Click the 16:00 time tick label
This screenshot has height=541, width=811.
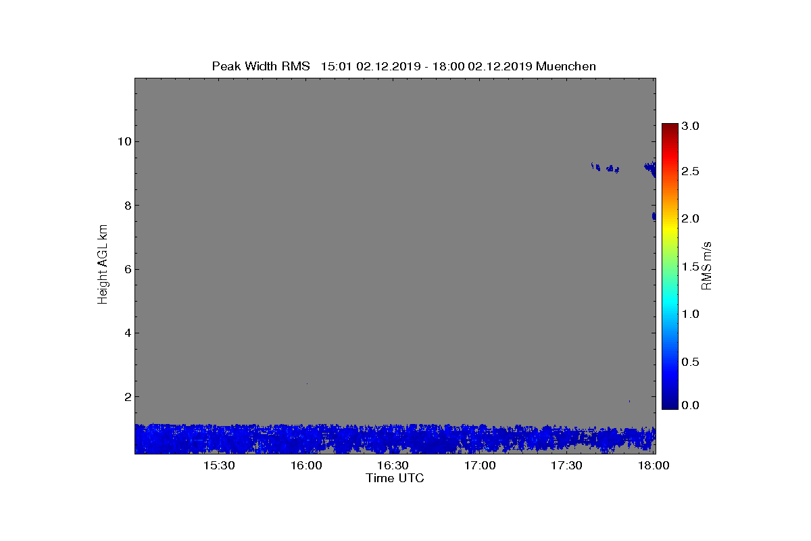[306, 465]
